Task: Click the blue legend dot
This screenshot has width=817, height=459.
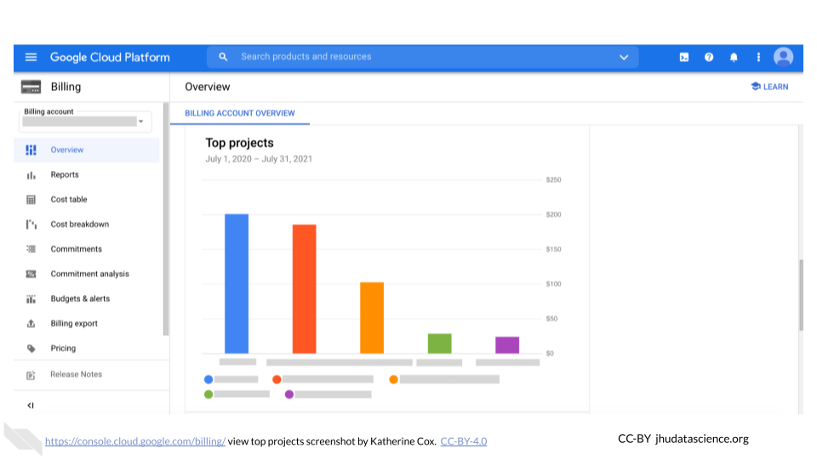Action: pos(209,379)
